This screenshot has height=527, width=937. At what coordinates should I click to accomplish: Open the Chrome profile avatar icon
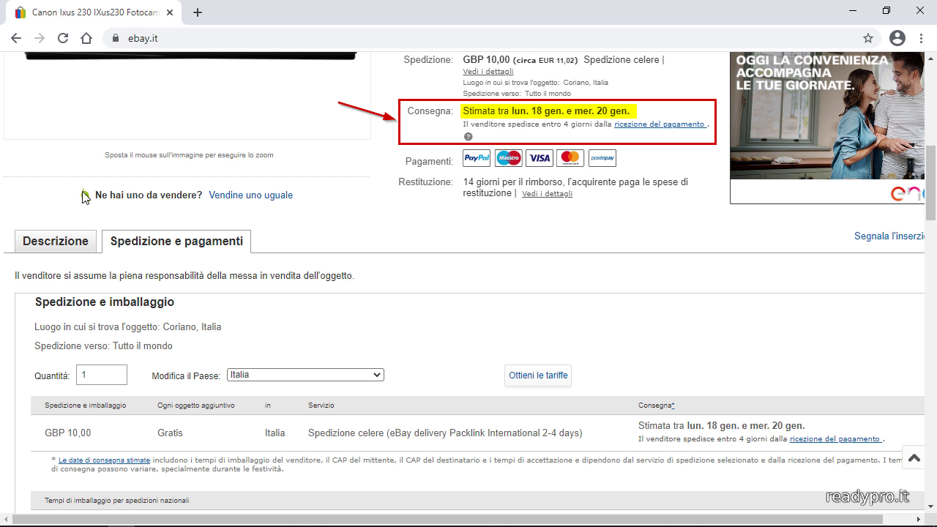tap(897, 38)
